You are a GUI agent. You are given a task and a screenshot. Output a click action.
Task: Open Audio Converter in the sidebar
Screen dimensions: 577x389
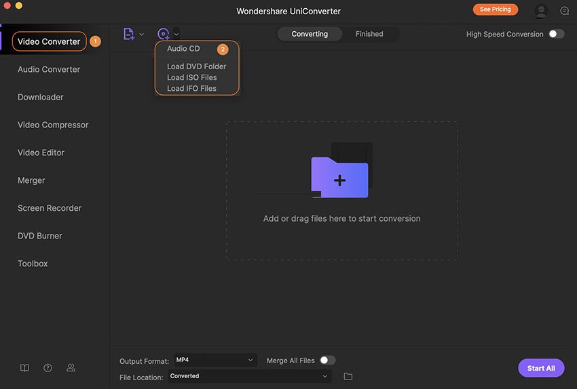[49, 69]
